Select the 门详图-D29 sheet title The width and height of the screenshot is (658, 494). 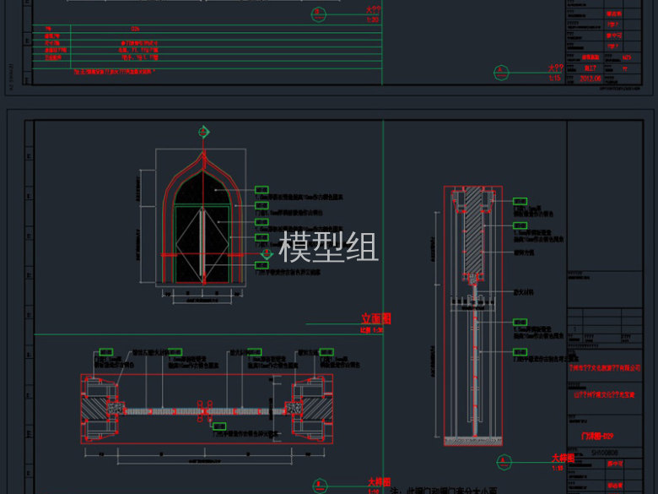point(597,436)
